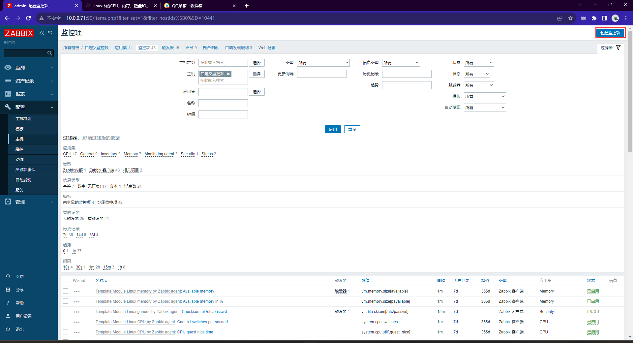Collapse the sidebar with double-arrow icon
Image resolution: width=633 pixels, height=343 pixels.
tap(42, 33)
